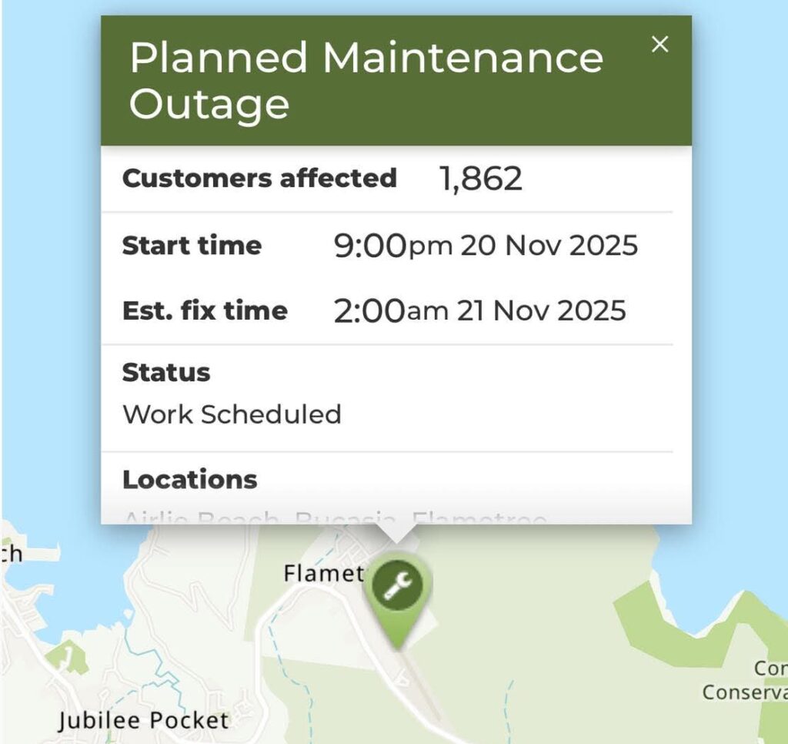Viewport: 788px width, 744px height.
Task: Select the Planned Maintenance Outage header
Action: pyautogui.click(x=396, y=81)
